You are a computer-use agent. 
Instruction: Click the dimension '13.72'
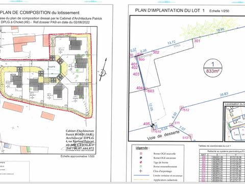171,42
